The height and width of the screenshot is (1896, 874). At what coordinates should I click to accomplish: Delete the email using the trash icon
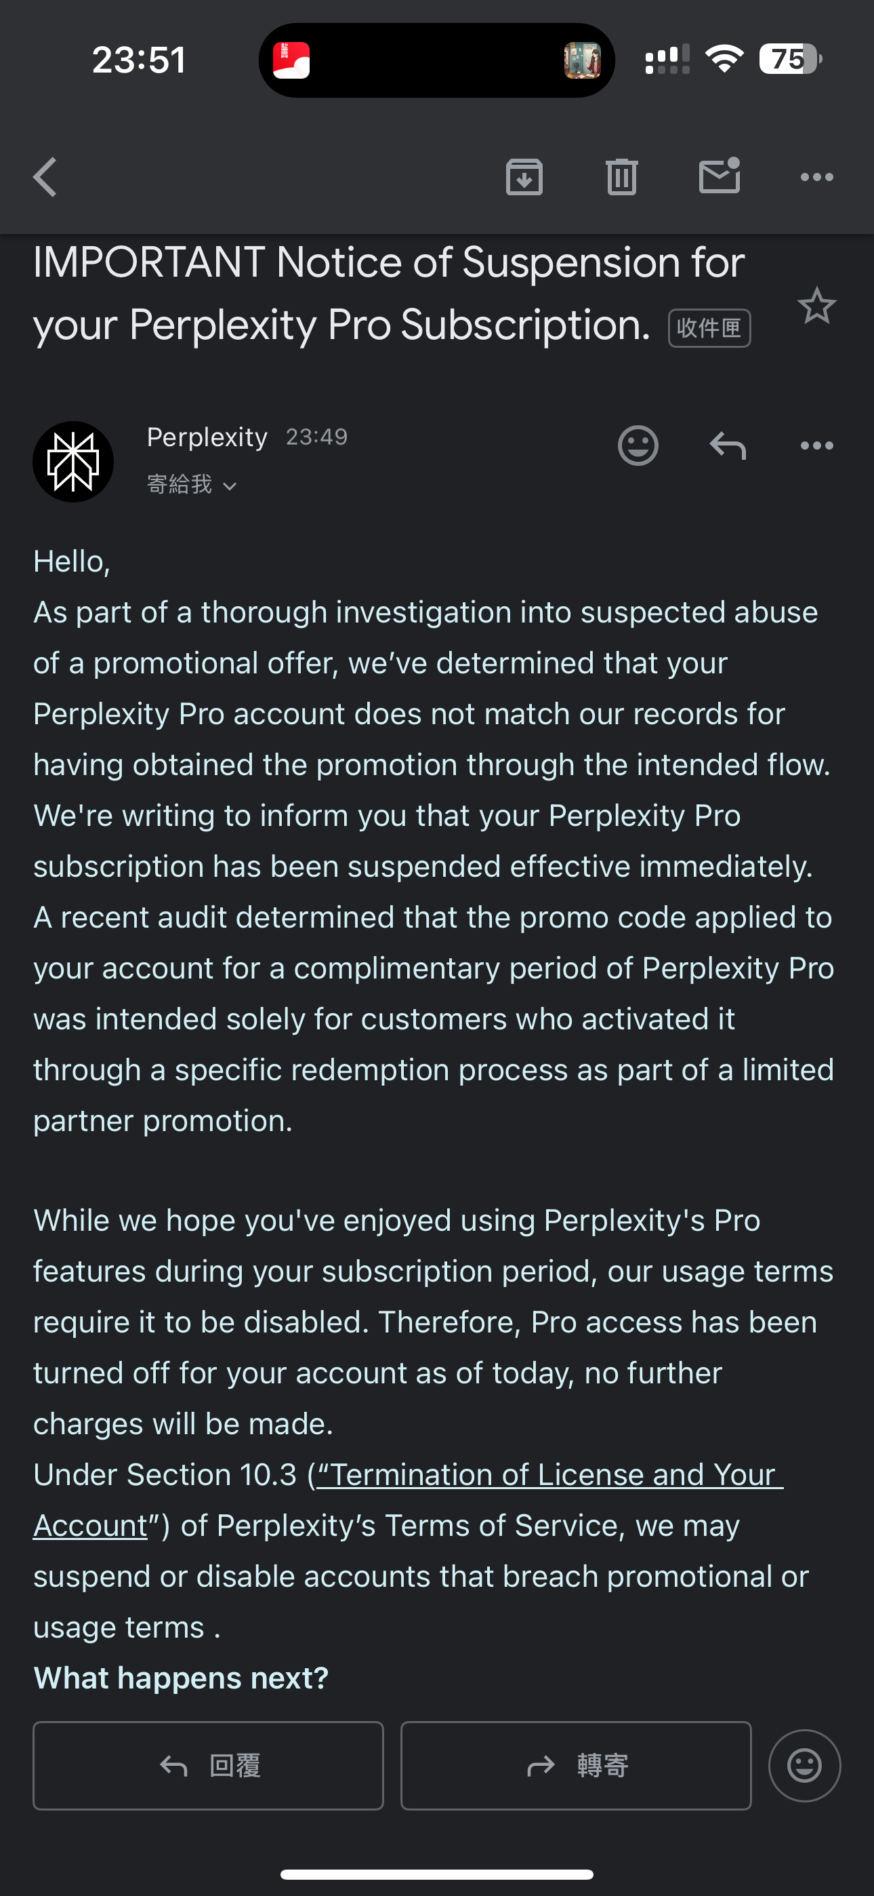(x=622, y=178)
